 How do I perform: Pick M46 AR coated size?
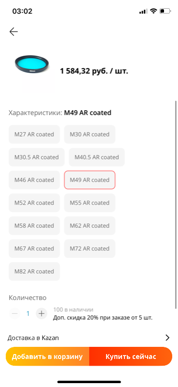(34, 180)
